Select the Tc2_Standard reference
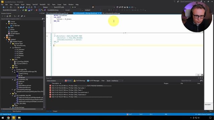 20,50
